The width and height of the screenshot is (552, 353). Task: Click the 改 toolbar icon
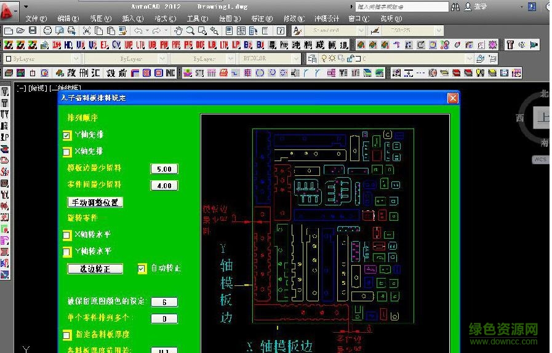[x=72, y=73]
